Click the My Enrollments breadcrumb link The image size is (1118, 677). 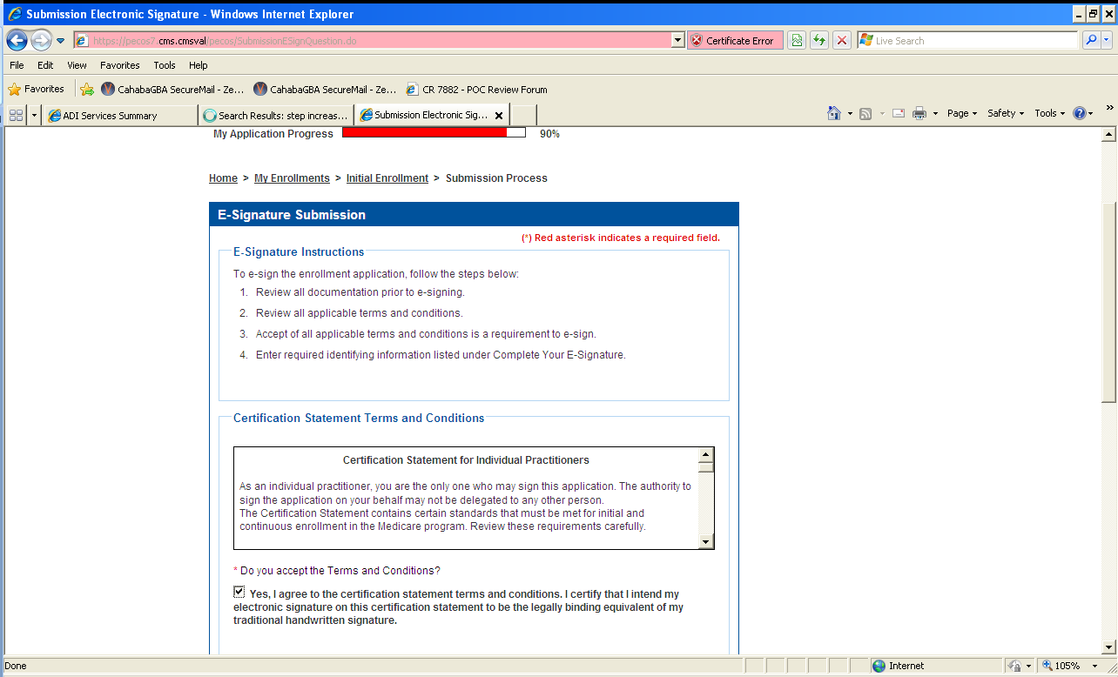[x=292, y=178]
